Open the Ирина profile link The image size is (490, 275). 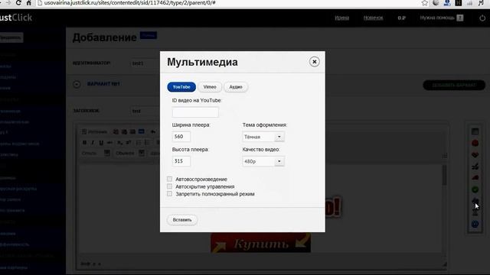[342, 18]
